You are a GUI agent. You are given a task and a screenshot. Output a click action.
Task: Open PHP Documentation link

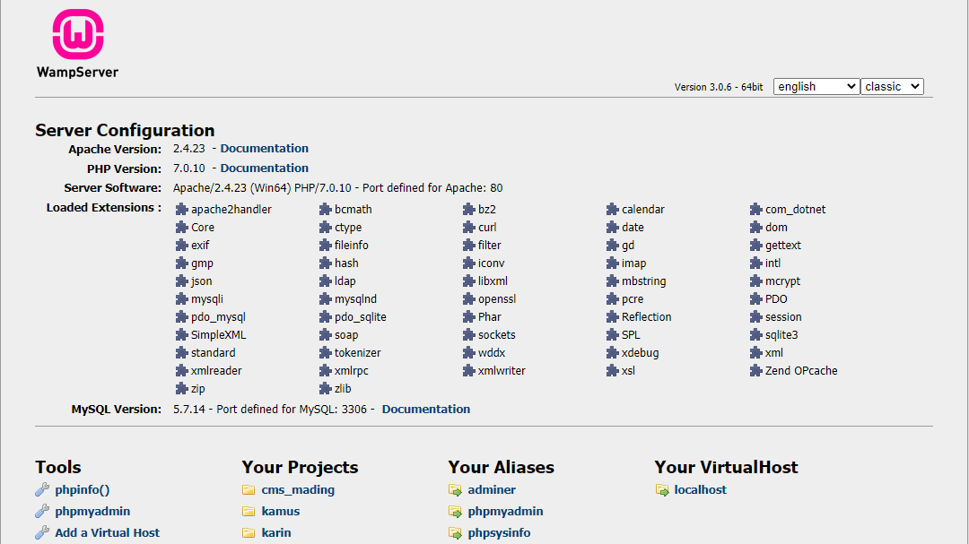coord(264,168)
